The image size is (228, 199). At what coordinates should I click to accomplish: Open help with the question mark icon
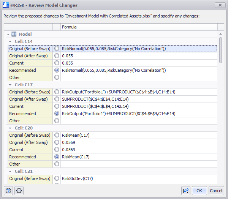coord(9,191)
